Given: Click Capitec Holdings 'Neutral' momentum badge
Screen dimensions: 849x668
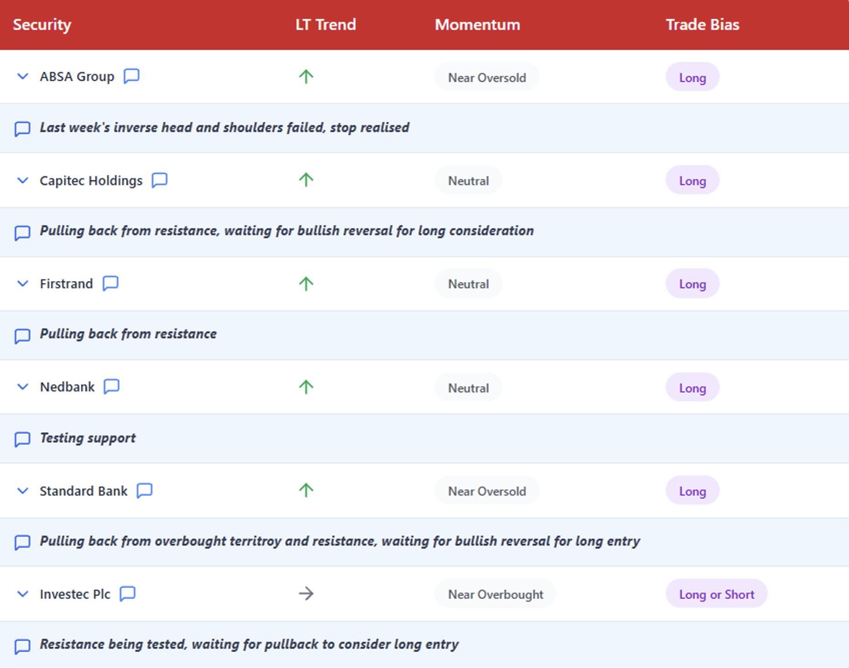Looking at the screenshot, I should click(468, 180).
